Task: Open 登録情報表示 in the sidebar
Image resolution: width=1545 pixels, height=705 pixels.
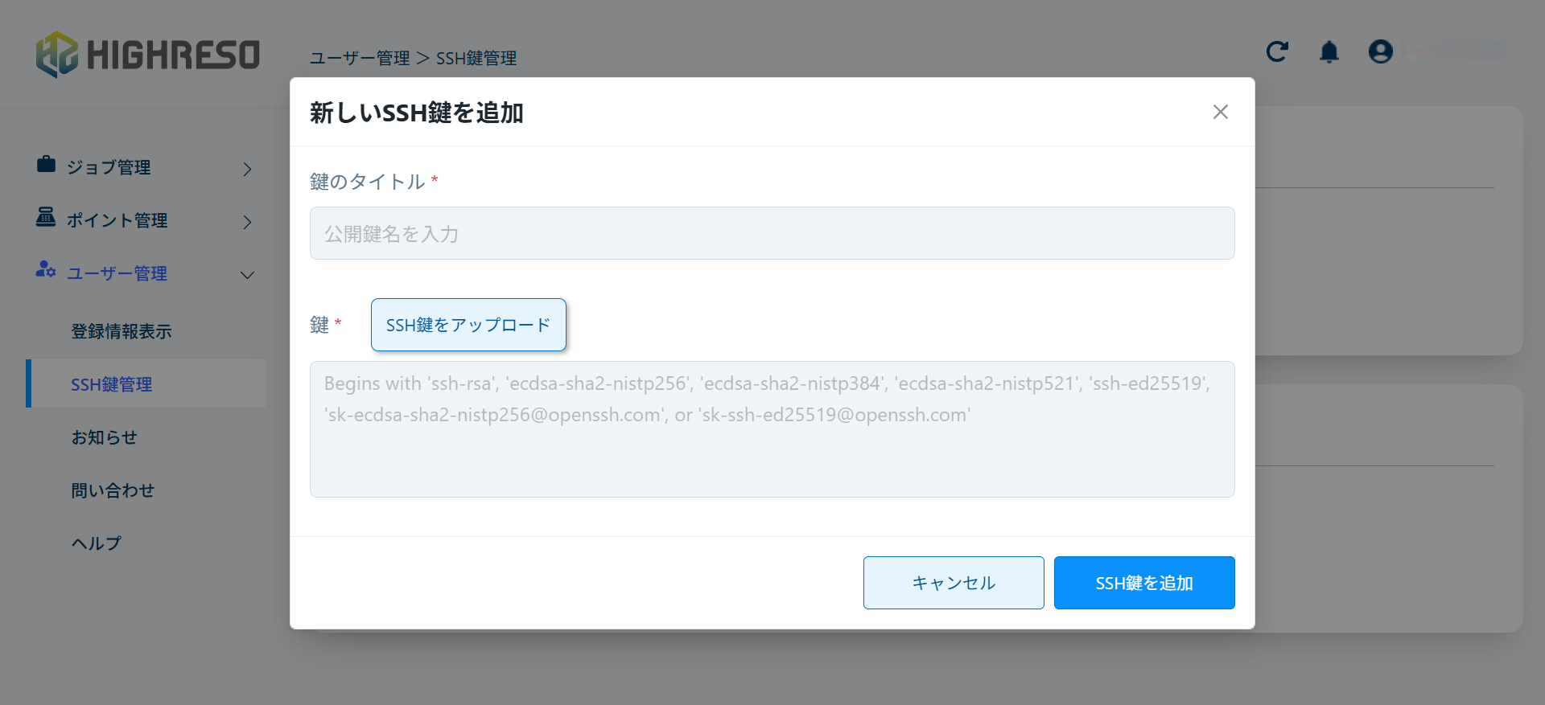Action: pyautogui.click(x=122, y=331)
